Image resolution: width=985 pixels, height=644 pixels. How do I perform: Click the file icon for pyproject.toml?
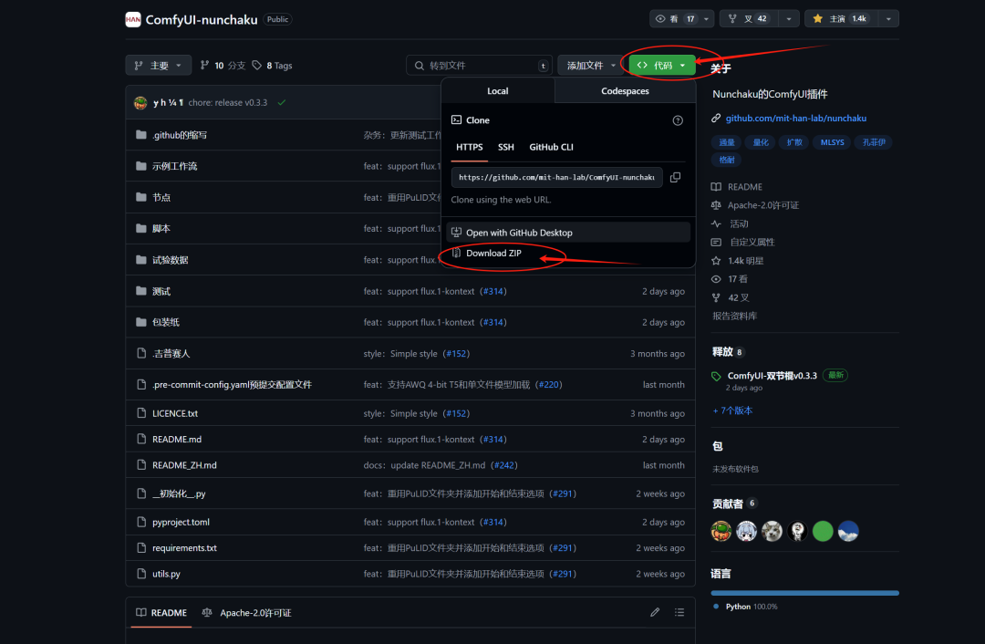coord(141,522)
